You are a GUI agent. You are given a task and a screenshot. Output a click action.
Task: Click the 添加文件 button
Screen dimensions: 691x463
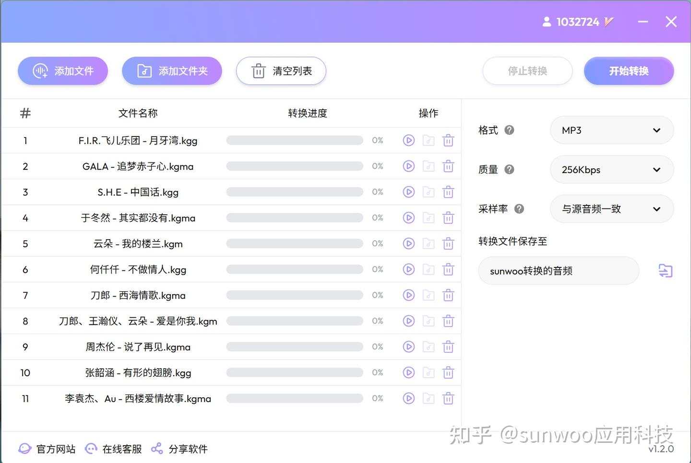click(x=63, y=70)
